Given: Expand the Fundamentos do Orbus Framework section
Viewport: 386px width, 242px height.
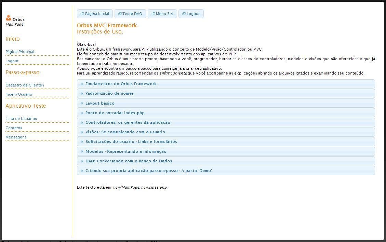Looking at the screenshot, I should [121, 83].
